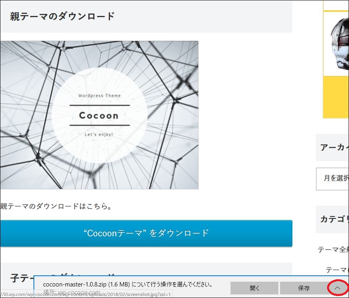Screen dimensions: 349x298
Task: Open the テーマ全般 category link
Action: [333, 249]
